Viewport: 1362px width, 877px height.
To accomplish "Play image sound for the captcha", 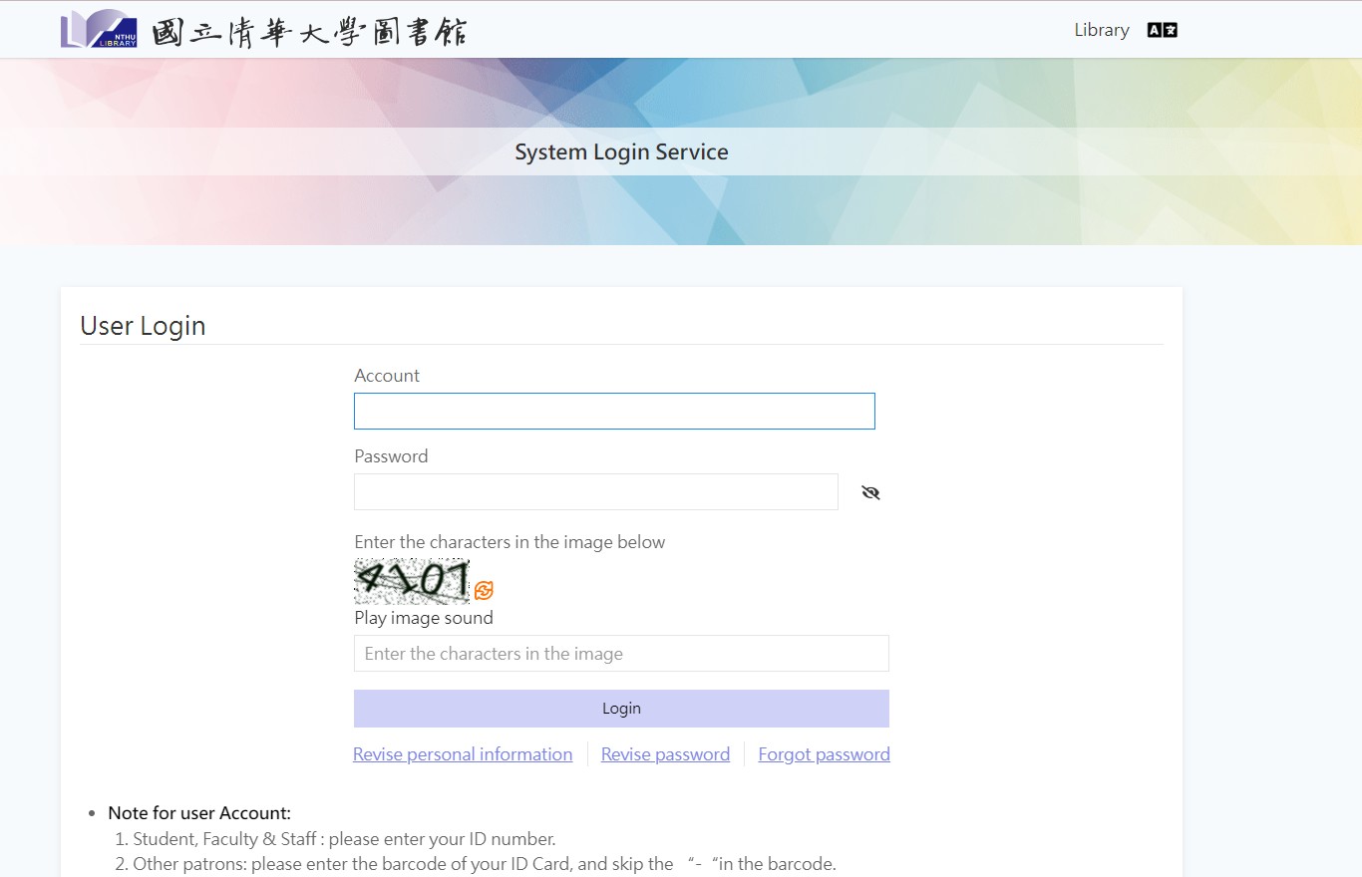I will (424, 618).
